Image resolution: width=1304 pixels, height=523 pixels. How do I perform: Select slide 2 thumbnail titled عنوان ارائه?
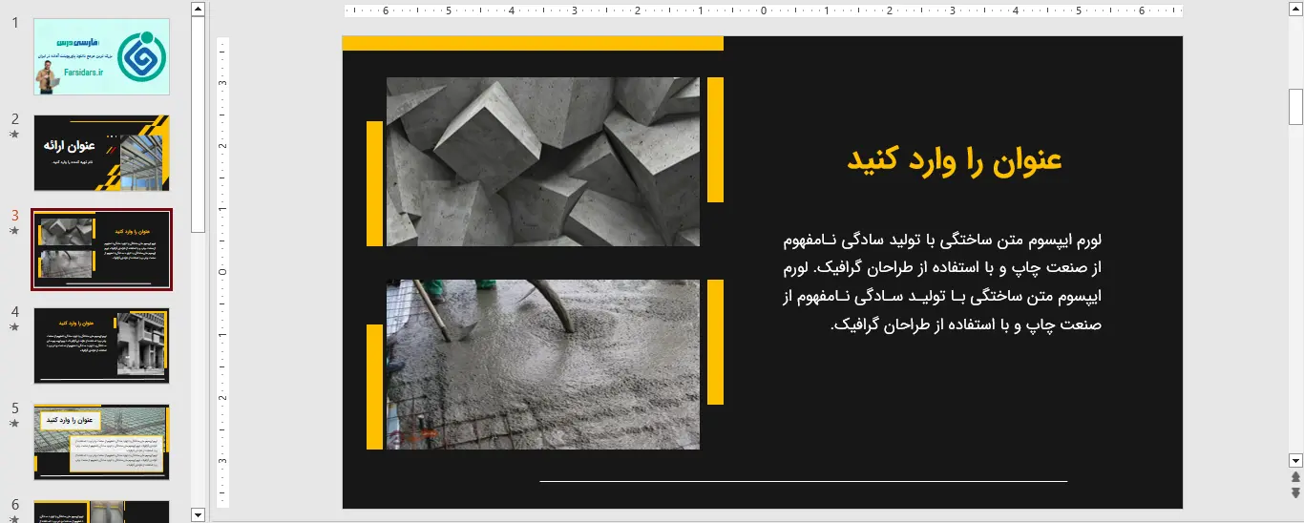pos(101,154)
